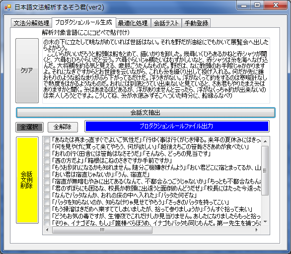Image resolution: width=291 pixels, height=254 pixels.
Task: Check the 「あなたは真まっ直すぐで item checkbox
Action: (x=47, y=140)
